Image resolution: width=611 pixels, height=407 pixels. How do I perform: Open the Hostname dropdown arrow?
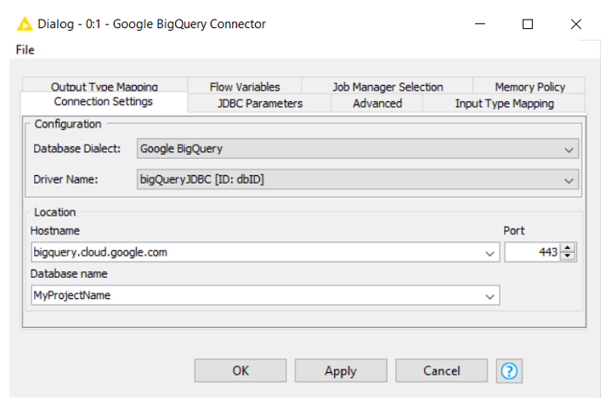click(489, 253)
